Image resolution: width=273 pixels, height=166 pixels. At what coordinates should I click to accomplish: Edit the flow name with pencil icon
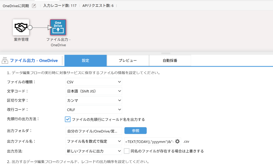pyautogui.click(x=34, y=6)
